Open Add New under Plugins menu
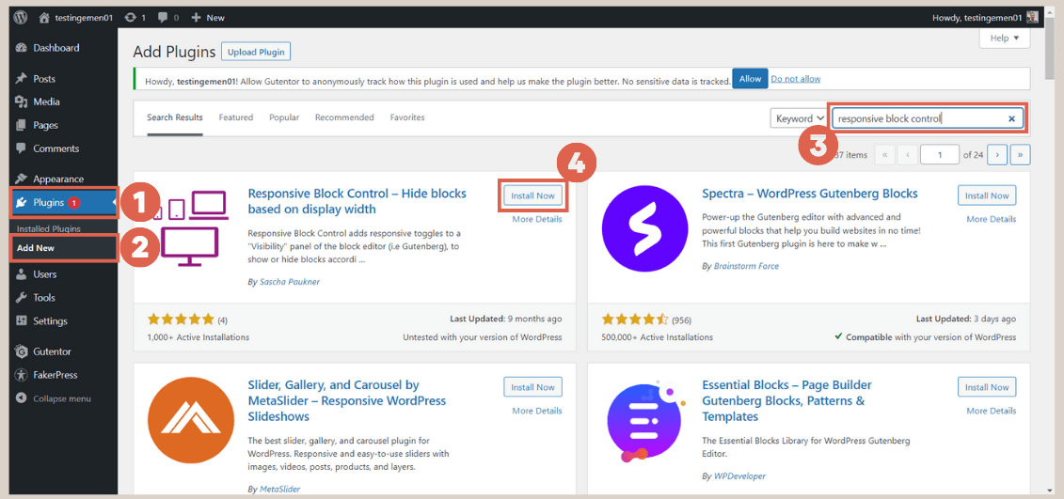 coord(35,247)
